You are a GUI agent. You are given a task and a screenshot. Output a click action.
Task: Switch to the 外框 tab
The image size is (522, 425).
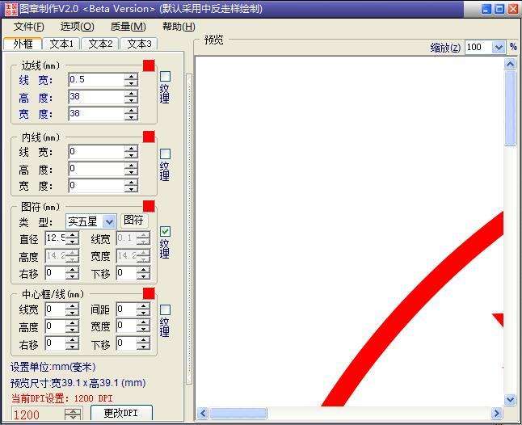click(23, 44)
